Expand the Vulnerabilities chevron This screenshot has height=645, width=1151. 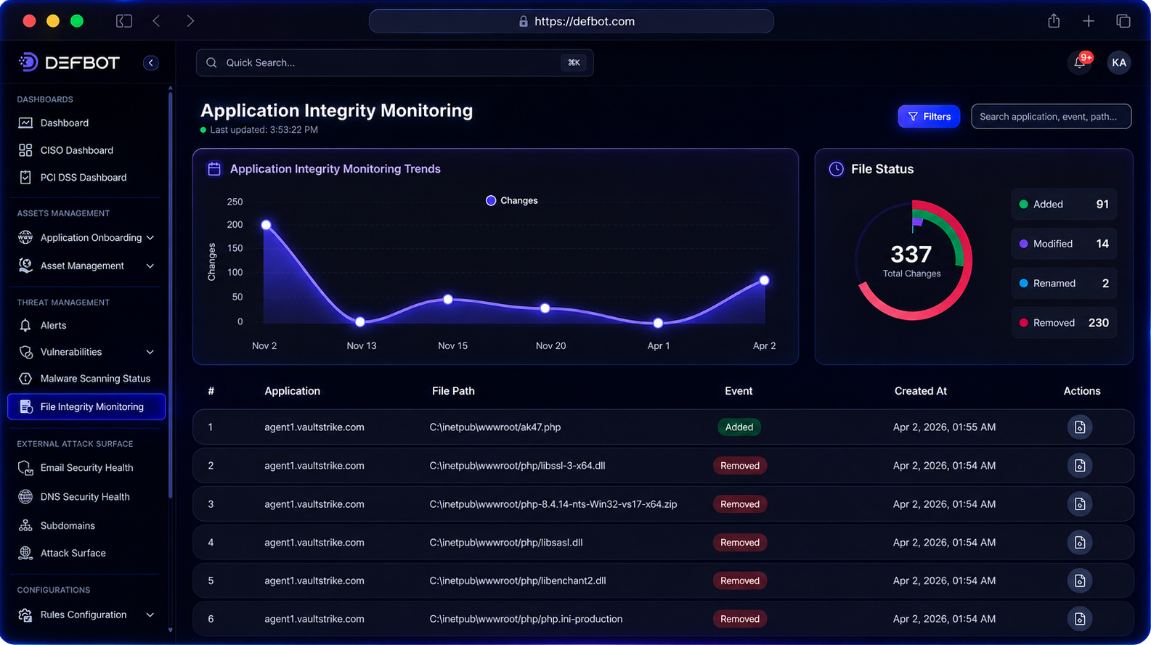point(150,352)
